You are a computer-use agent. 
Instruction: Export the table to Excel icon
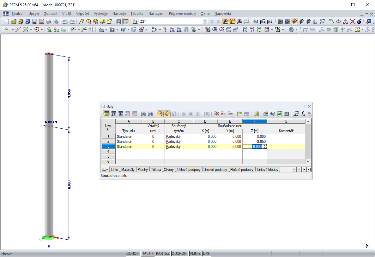[x=280, y=114]
